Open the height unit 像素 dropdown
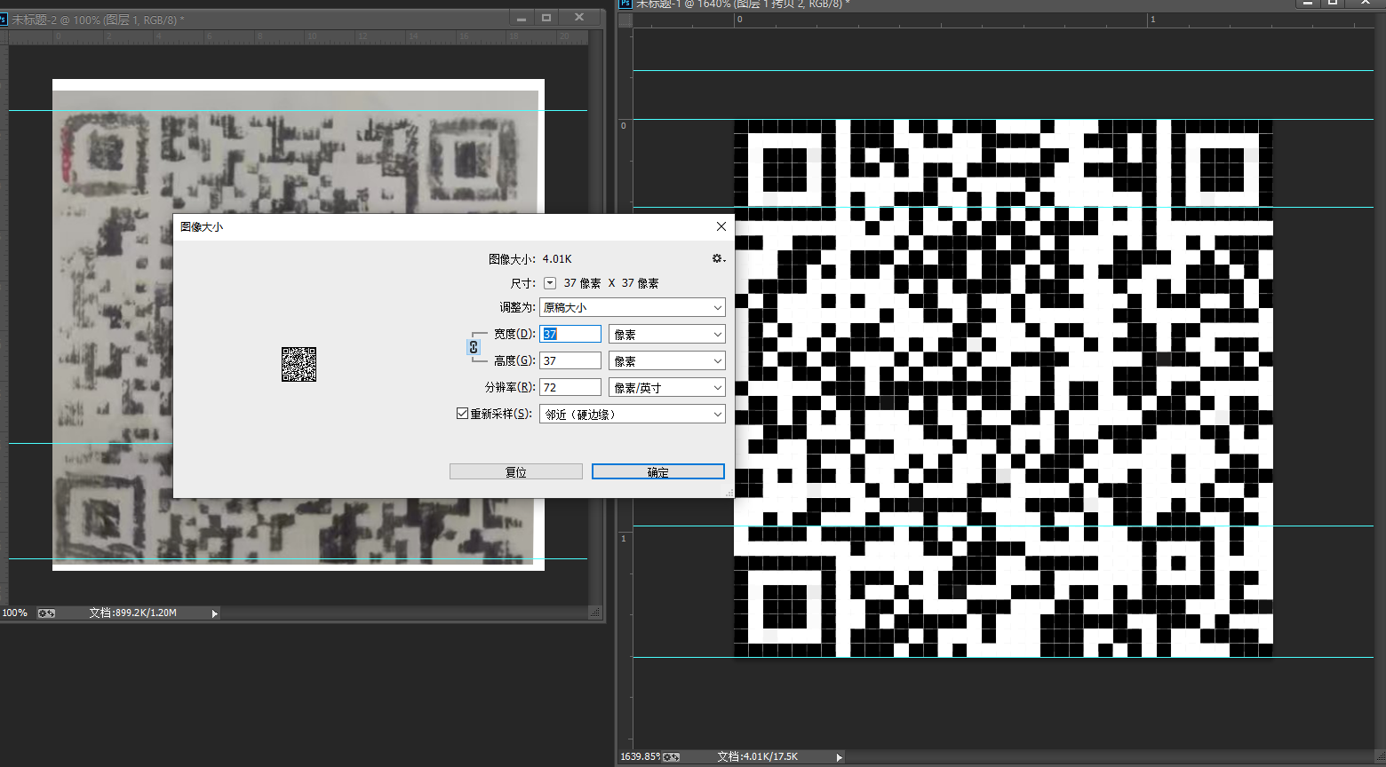1386x767 pixels. (667, 360)
